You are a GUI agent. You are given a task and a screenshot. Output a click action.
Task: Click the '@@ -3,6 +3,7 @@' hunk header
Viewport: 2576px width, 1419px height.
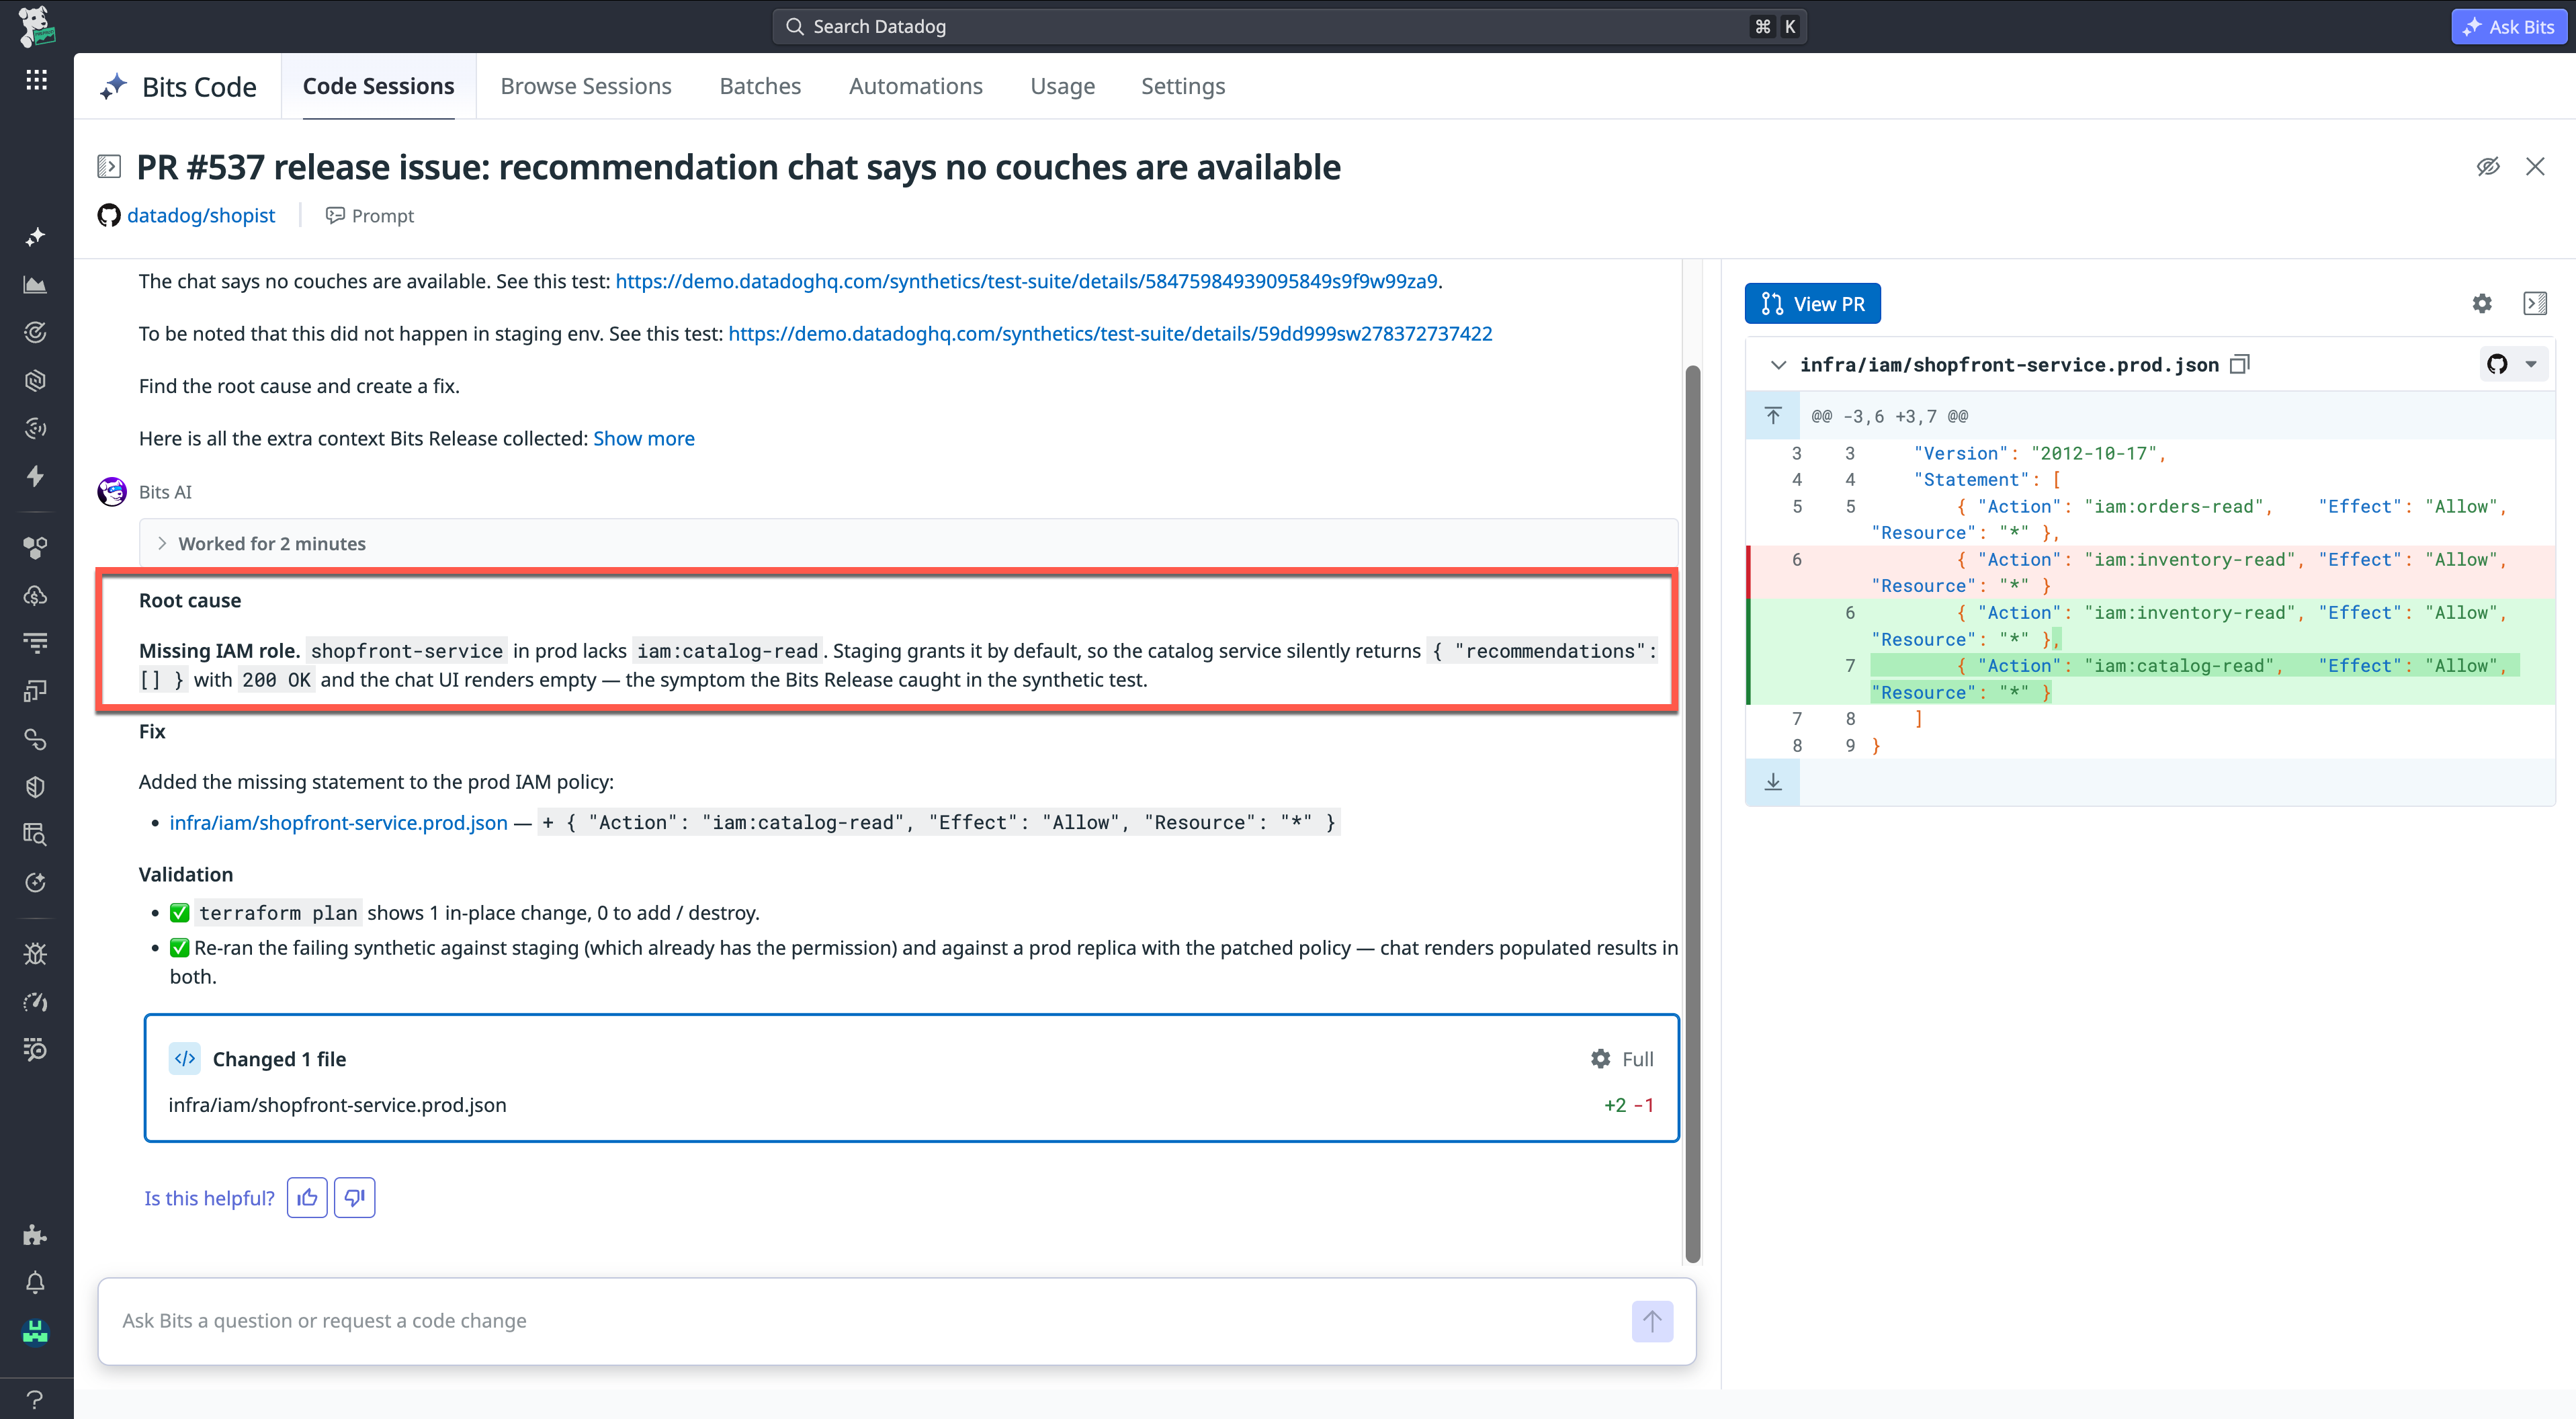[1889, 416]
